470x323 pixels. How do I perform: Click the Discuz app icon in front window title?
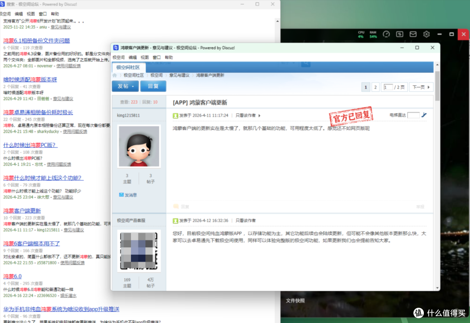[116, 48]
